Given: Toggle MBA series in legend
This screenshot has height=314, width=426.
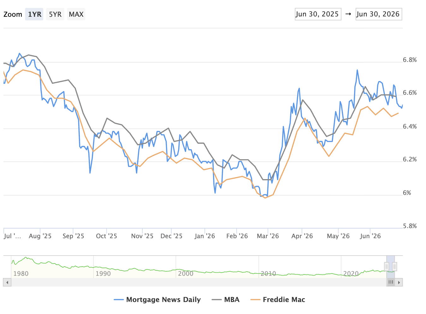Looking at the screenshot, I should coord(226,299).
